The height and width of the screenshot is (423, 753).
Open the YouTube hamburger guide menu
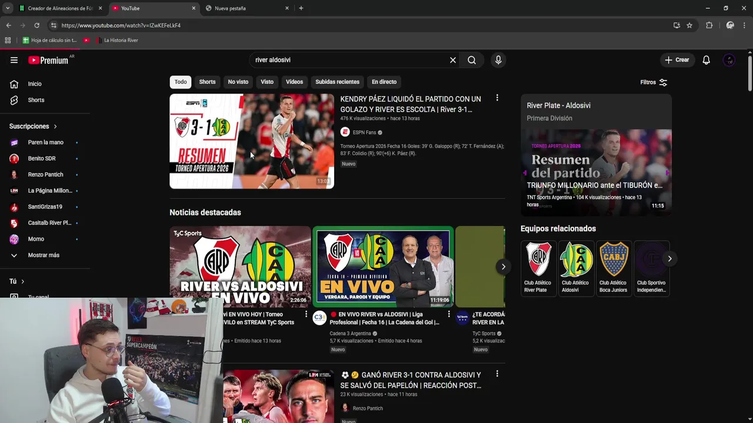tap(14, 60)
